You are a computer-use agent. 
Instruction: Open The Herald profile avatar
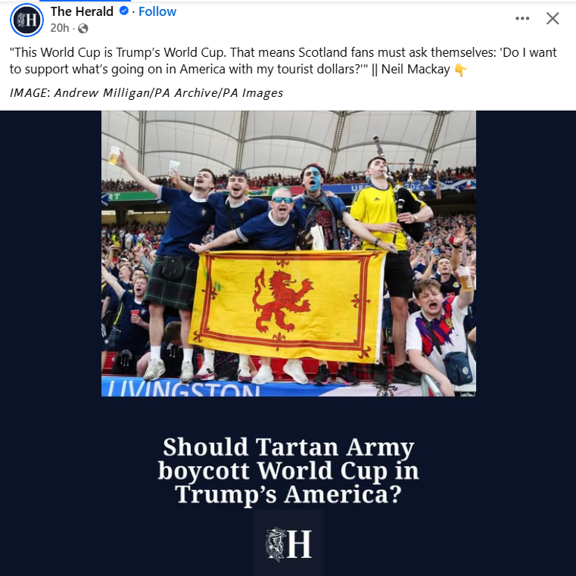(x=26, y=20)
